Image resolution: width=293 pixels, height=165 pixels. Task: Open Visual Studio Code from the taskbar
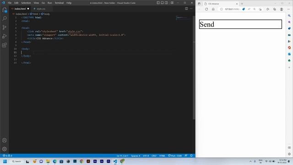[x=115, y=161]
